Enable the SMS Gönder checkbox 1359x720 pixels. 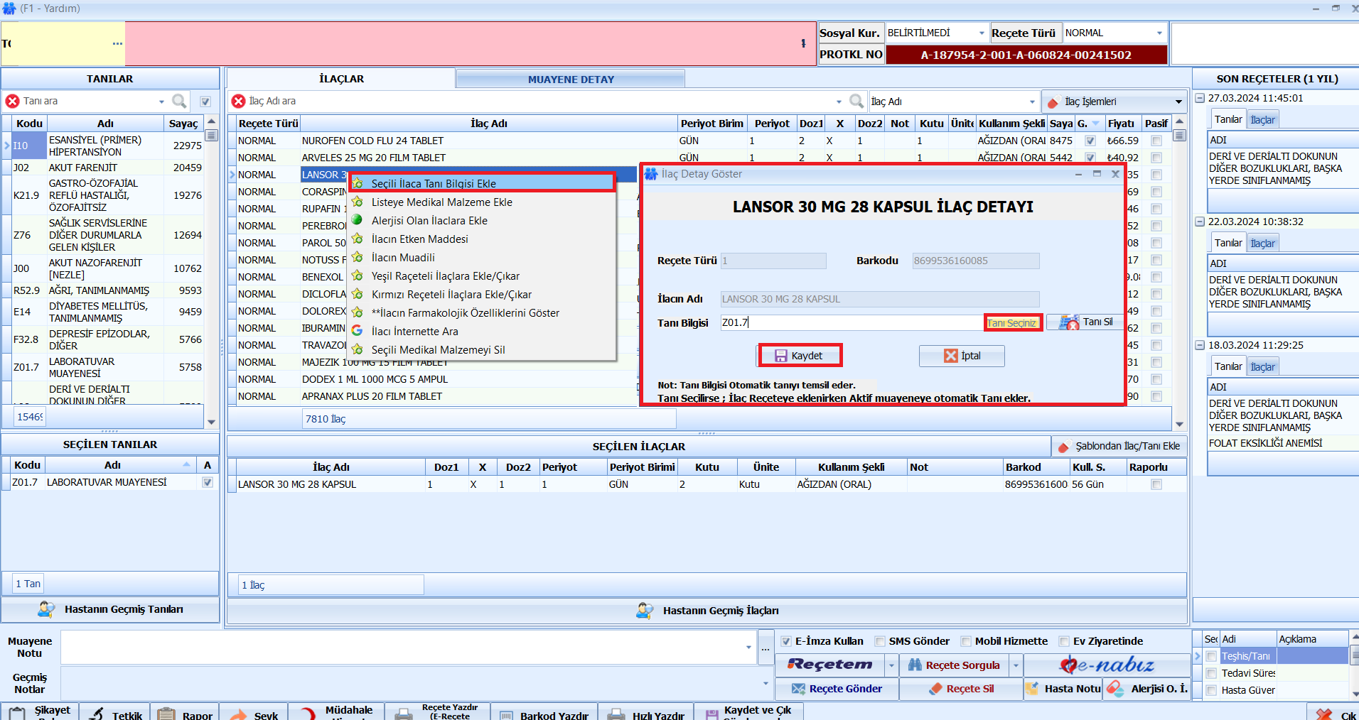[880, 641]
